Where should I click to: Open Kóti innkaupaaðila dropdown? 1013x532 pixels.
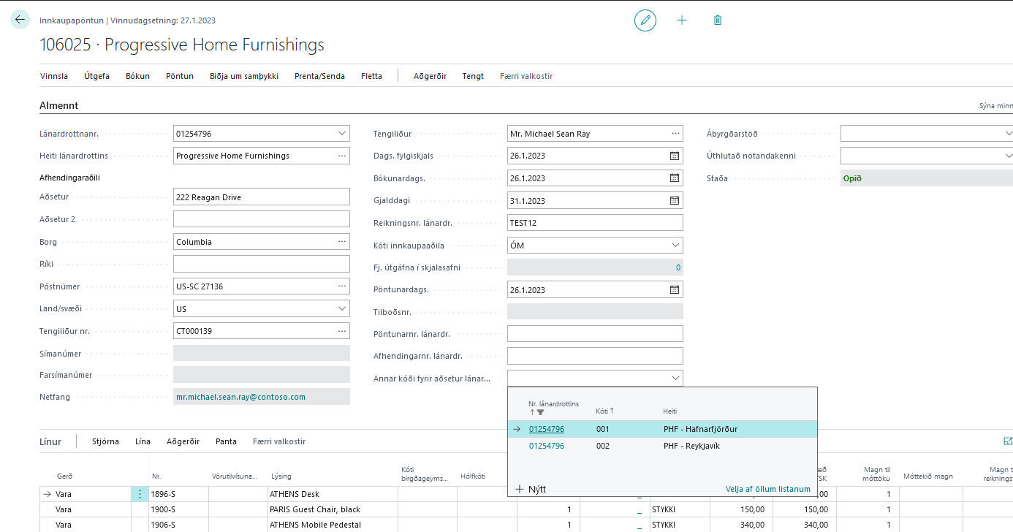click(x=674, y=246)
